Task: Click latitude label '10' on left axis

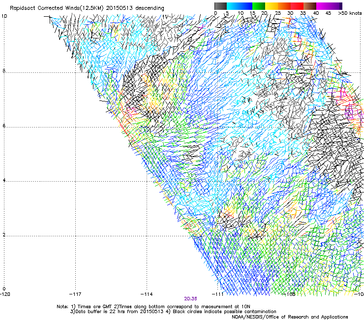Action: [4, 16]
